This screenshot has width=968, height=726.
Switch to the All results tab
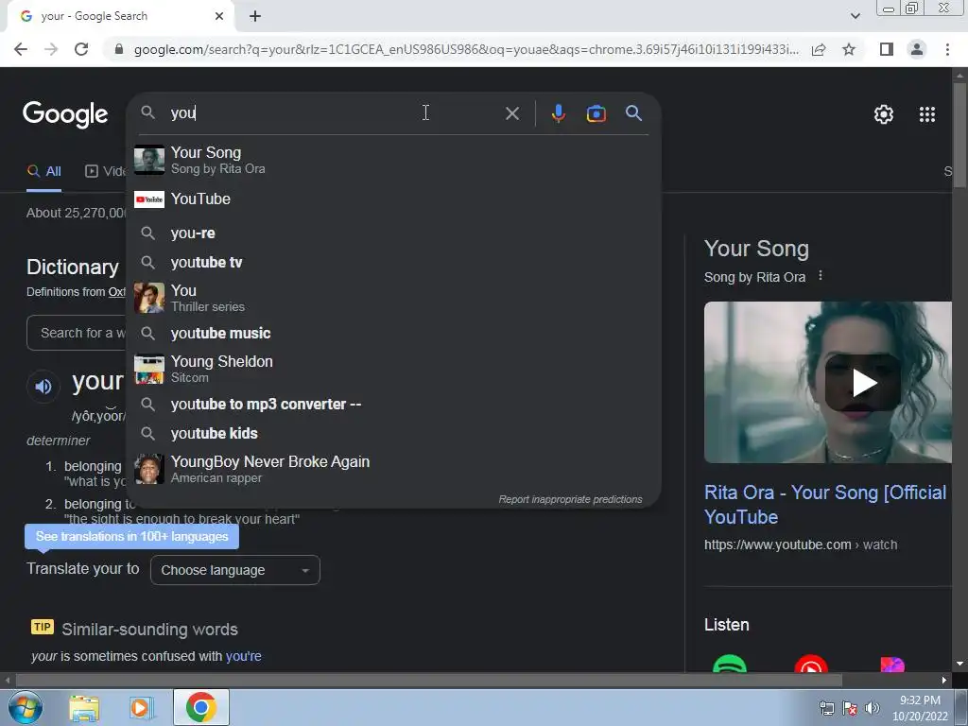pyautogui.click(x=43, y=172)
